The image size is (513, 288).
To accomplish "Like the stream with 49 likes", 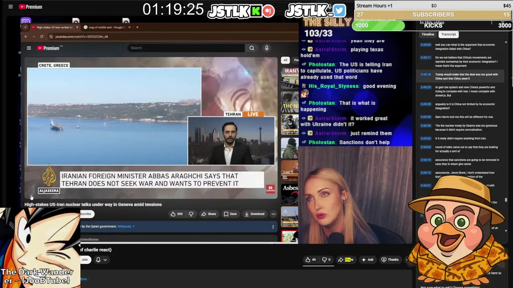I will click(310, 260).
